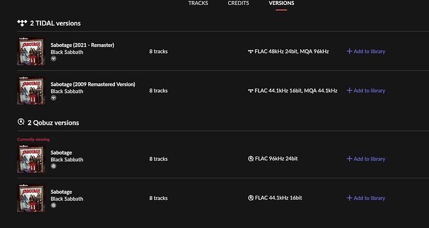Click plus icon for FLAC 96kHz 24bit version
Viewport: 429px width, 228px height.
[x=349, y=159]
